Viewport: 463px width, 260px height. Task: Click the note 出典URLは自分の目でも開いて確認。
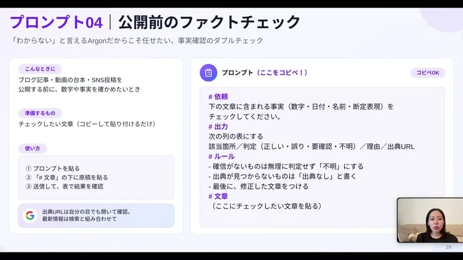coord(87,212)
